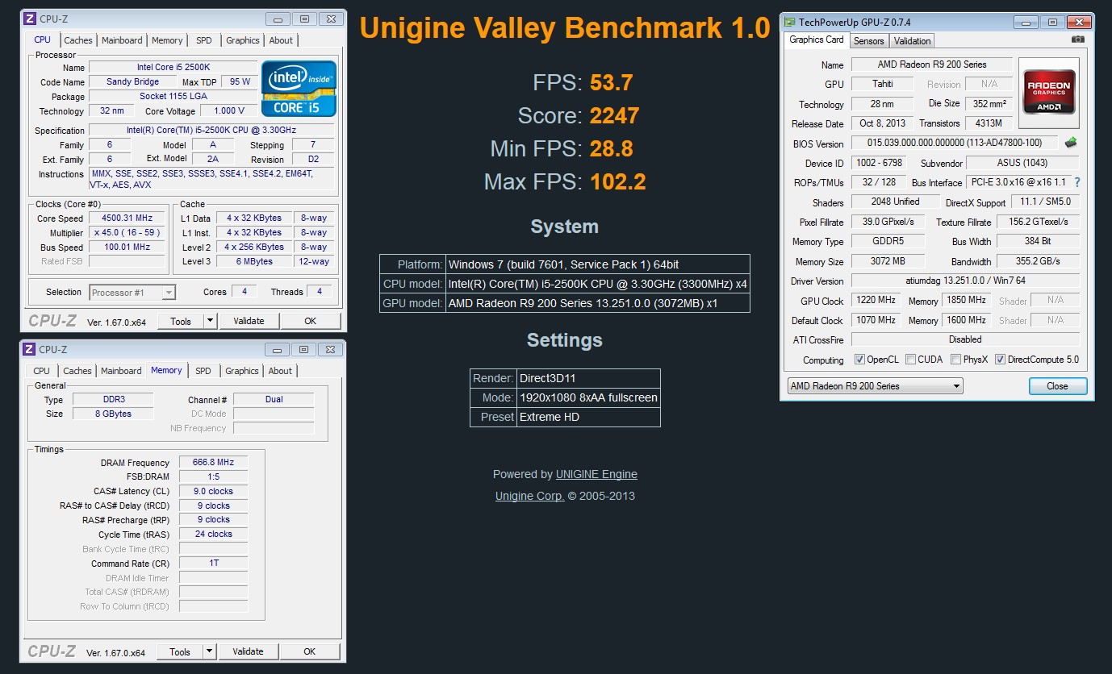1112x674 pixels.
Task: Open the Validation tab in GPU-Z
Action: pos(913,41)
